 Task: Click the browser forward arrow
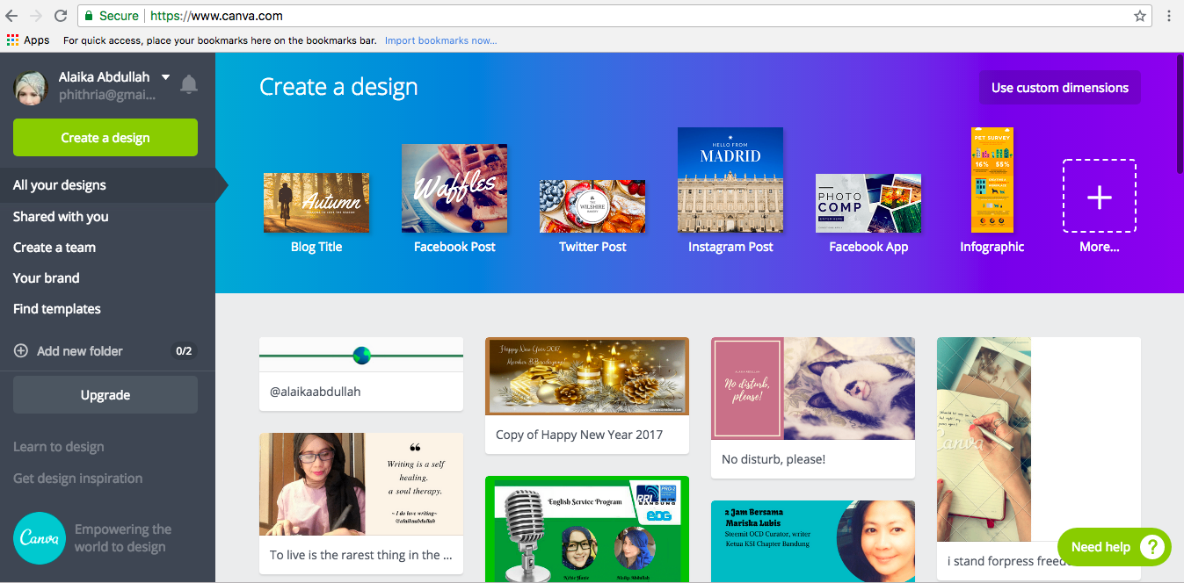[36, 16]
